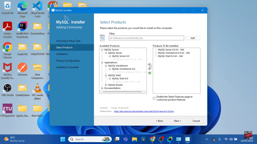
Task: Click the Available Products horizontal scrollbar
Action: [x=122, y=92]
